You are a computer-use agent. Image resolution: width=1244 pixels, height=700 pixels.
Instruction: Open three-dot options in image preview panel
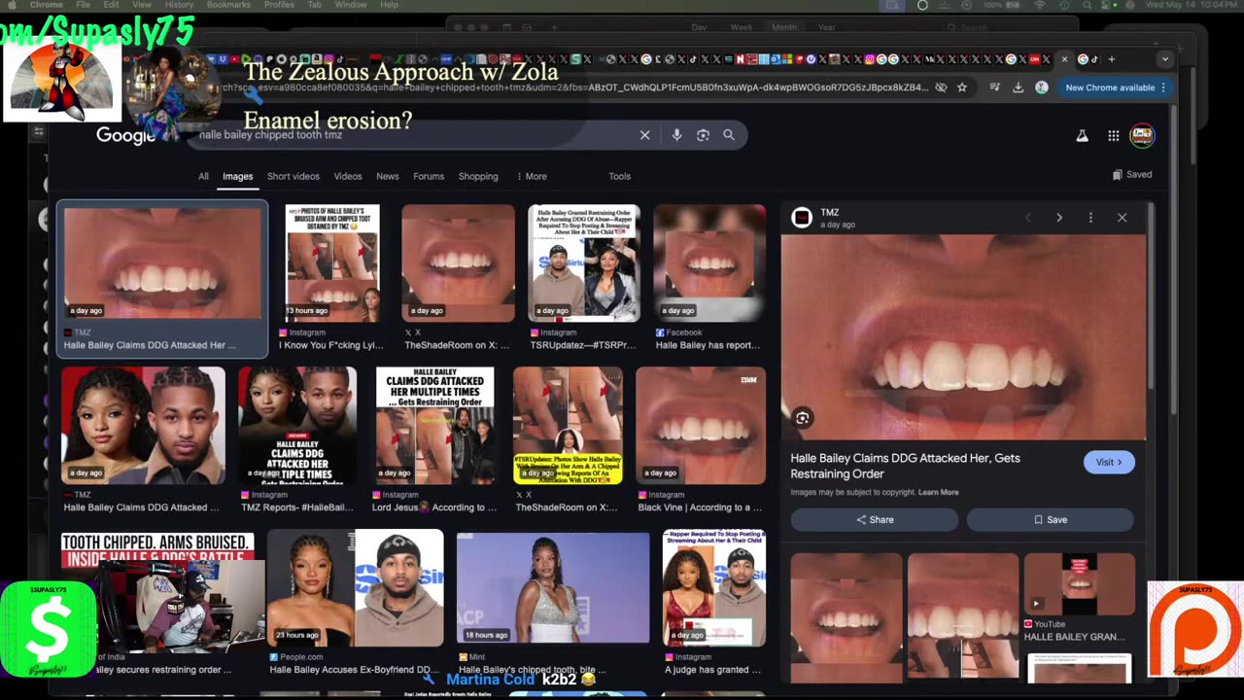point(1090,218)
